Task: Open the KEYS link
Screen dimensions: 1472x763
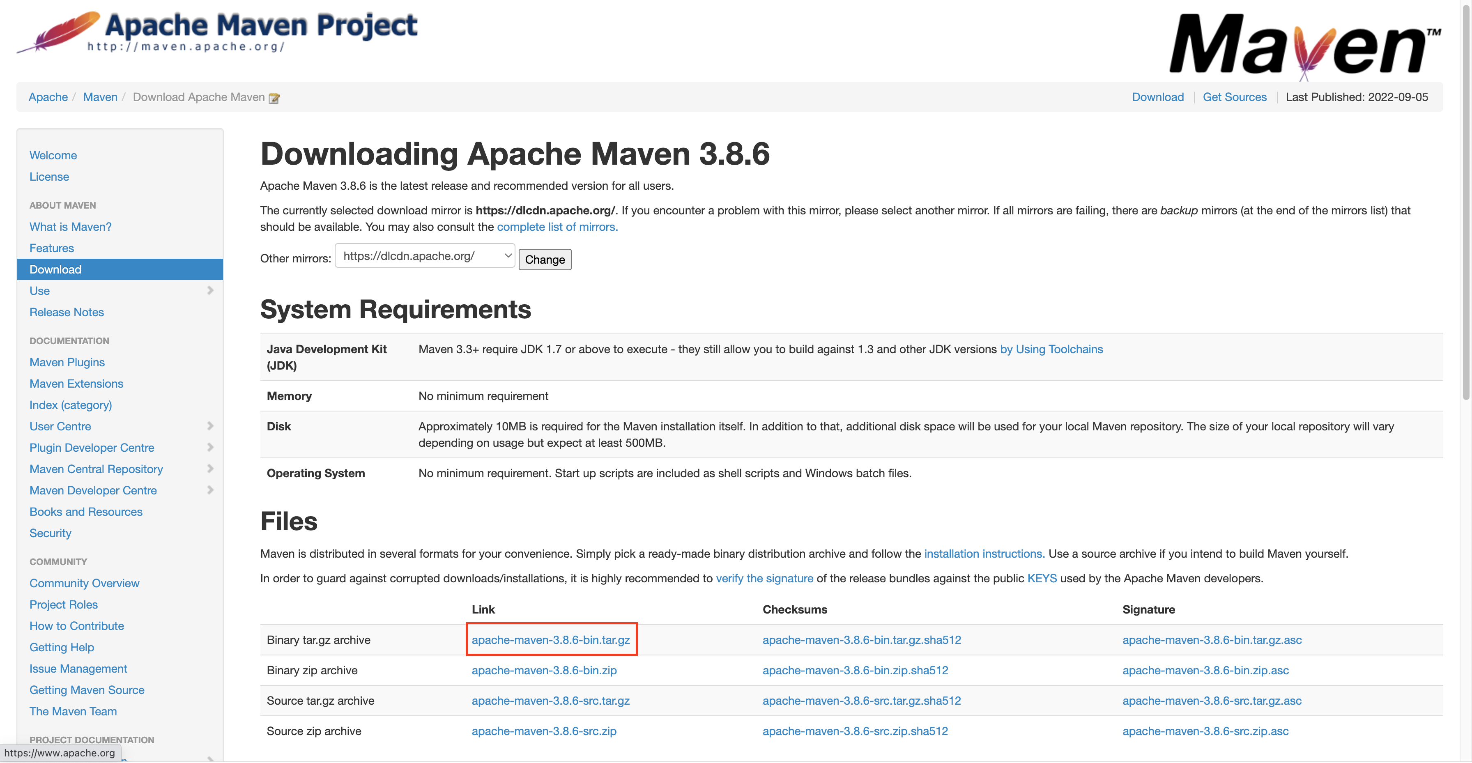Action: pyautogui.click(x=1042, y=578)
